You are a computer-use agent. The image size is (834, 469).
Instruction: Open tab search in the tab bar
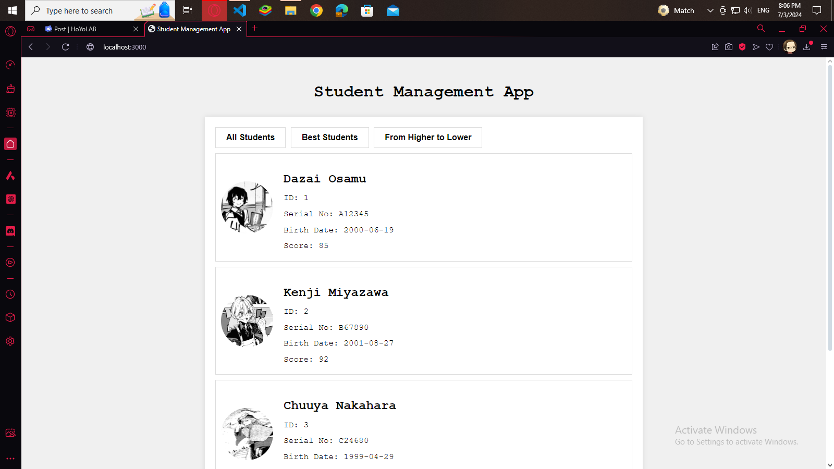761,29
